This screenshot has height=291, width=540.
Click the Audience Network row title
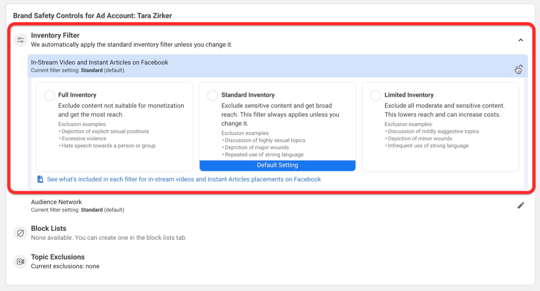56,202
